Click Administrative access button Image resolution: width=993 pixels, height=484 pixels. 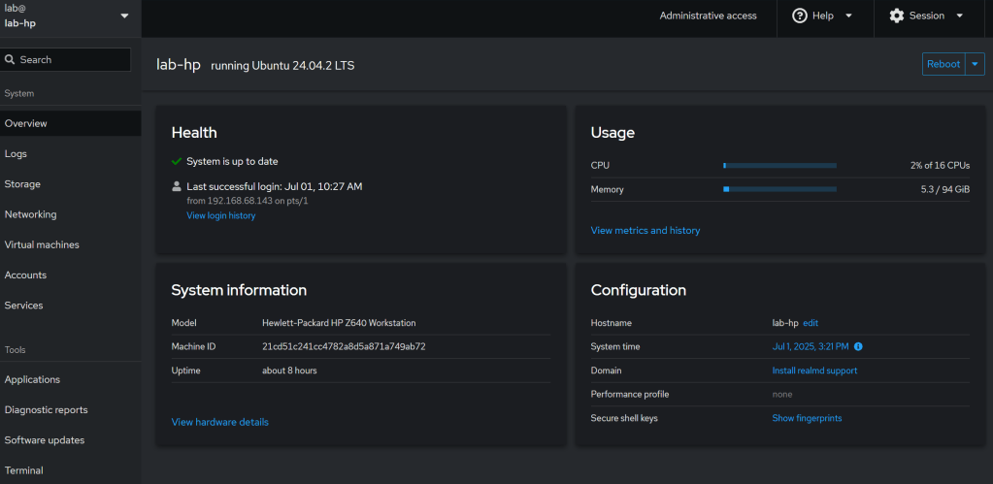(x=708, y=16)
